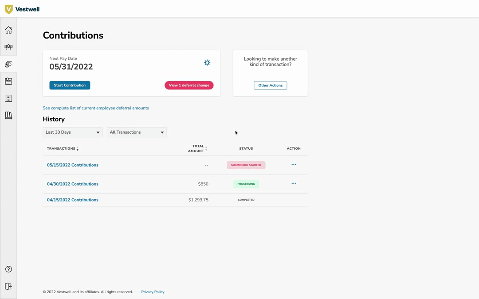Open the Privacy Policy link
The width and height of the screenshot is (479, 299).
pyautogui.click(x=153, y=291)
